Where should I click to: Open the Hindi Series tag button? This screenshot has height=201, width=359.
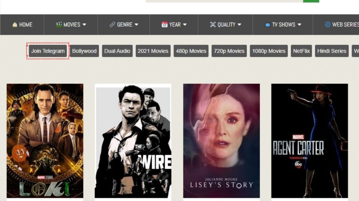(x=332, y=51)
